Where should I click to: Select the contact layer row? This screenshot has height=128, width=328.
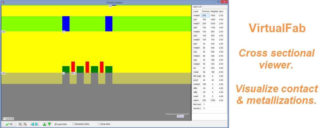point(210,84)
